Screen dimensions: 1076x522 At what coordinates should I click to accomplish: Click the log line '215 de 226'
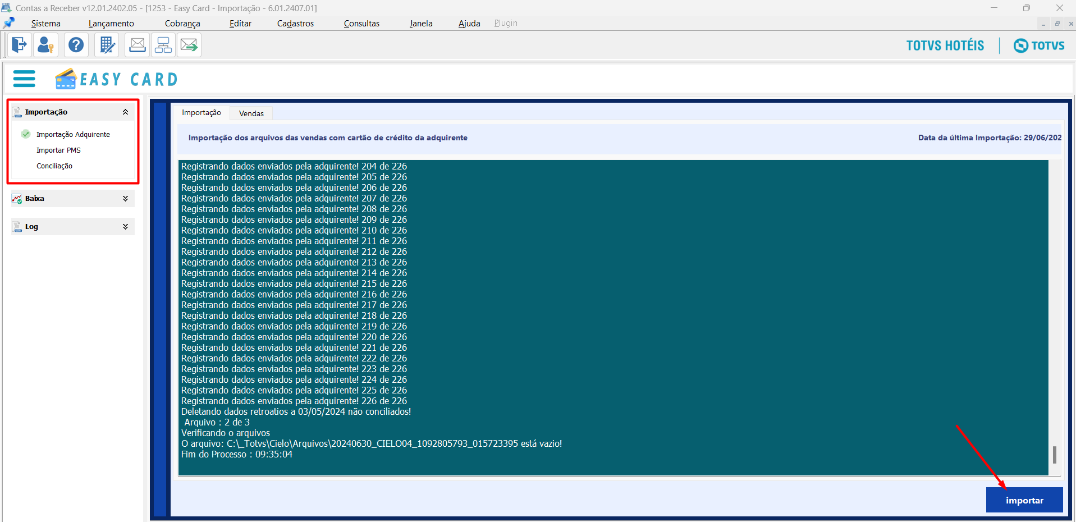[294, 284]
